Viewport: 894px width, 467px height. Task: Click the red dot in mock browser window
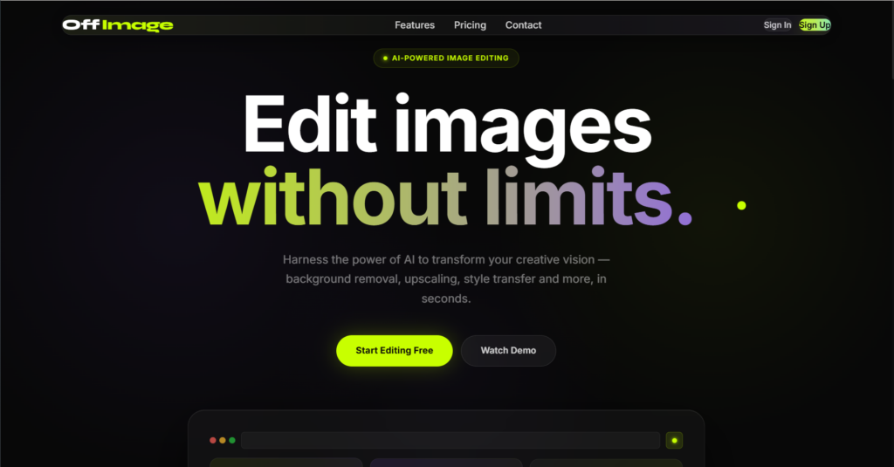(x=213, y=440)
